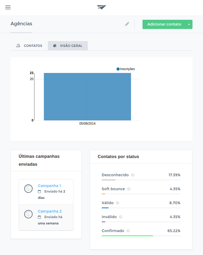This screenshot has height=255, width=203.
Task: Click the pie chart icon
Action: click(55, 46)
